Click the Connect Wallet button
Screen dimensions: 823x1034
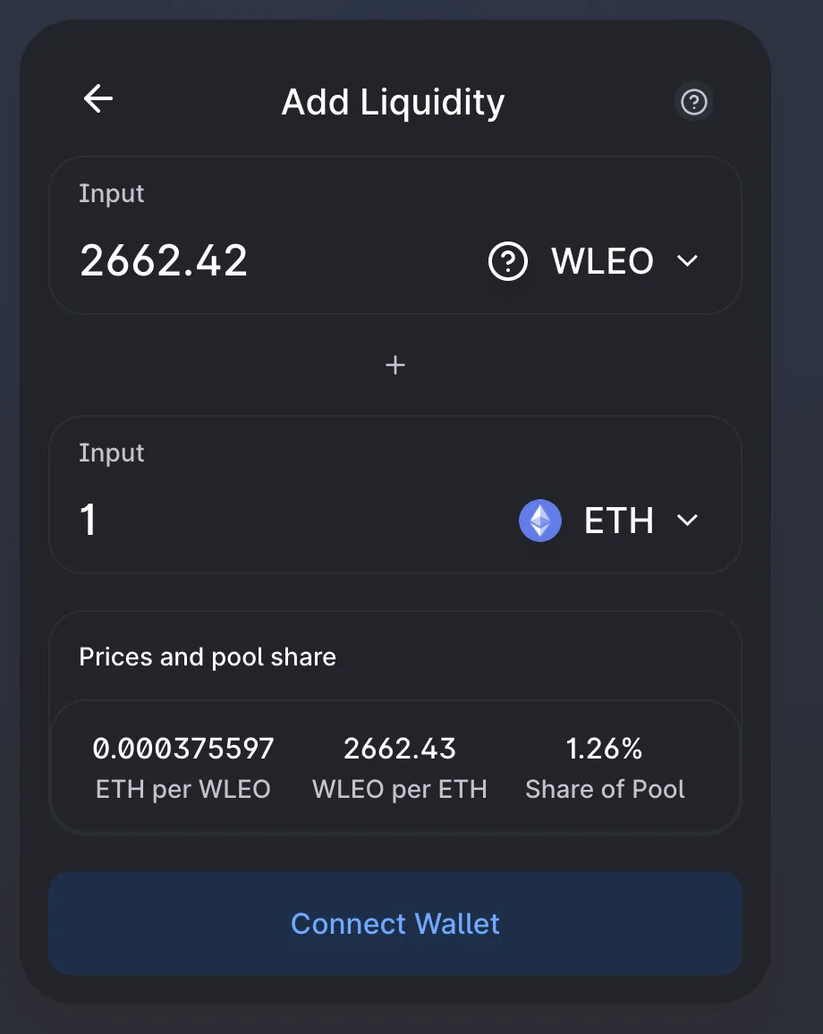click(395, 923)
